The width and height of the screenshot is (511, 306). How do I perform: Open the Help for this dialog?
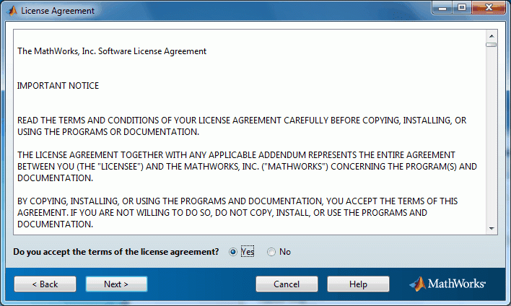358,284
